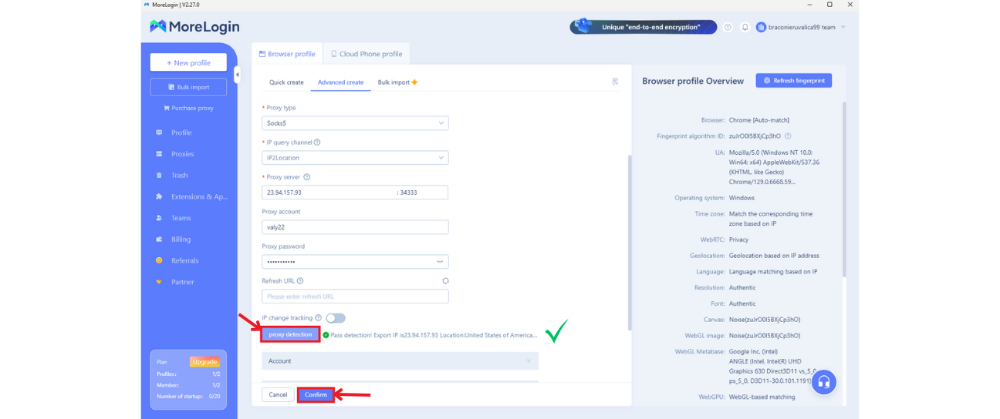
Task: Open Trash in the sidebar
Action: tap(179, 176)
